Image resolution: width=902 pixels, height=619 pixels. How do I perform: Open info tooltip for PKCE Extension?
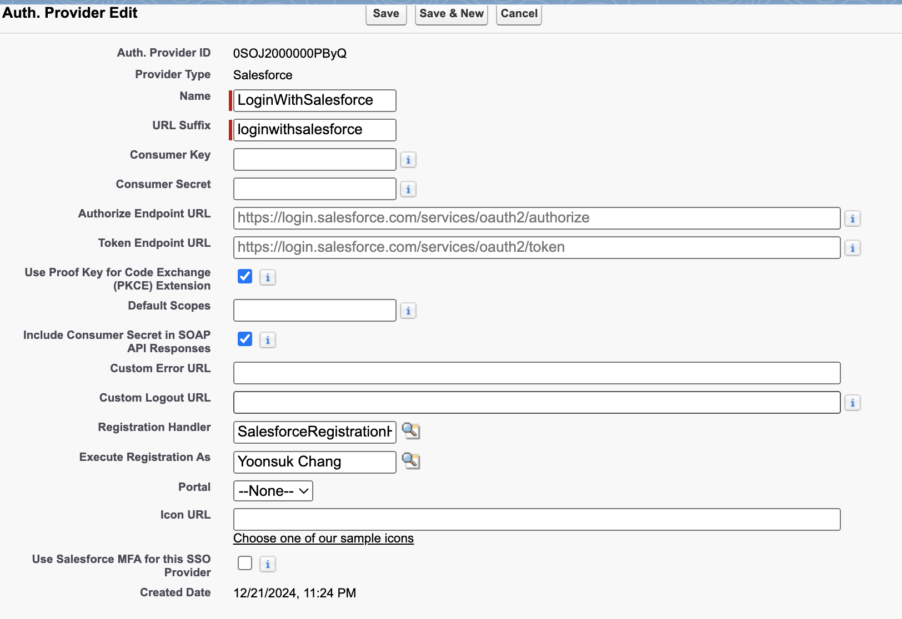point(268,277)
